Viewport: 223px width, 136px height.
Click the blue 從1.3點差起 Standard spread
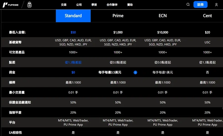tap(73, 62)
